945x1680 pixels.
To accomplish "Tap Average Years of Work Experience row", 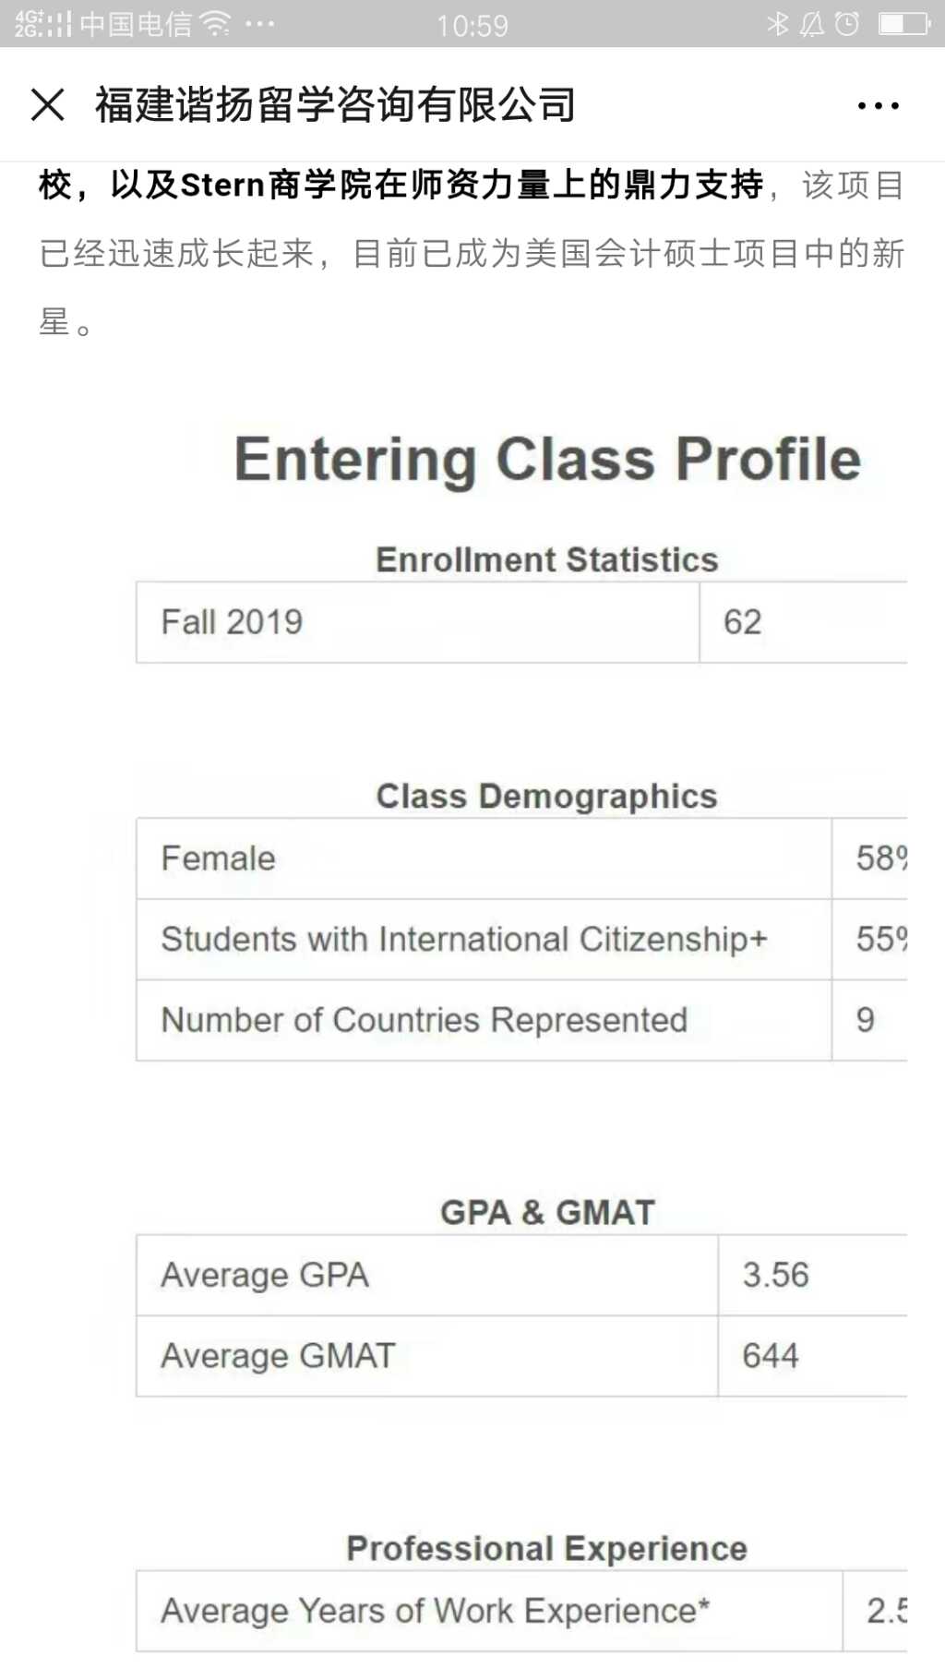I will (521, 1611).
